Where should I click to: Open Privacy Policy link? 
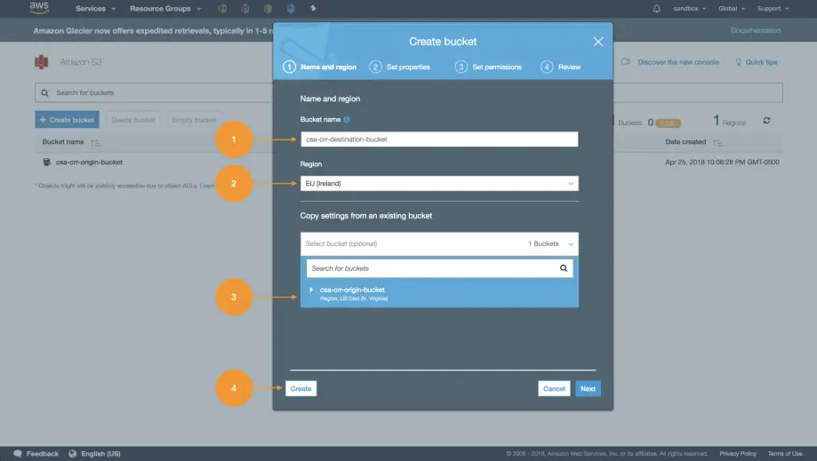[738, 454]
